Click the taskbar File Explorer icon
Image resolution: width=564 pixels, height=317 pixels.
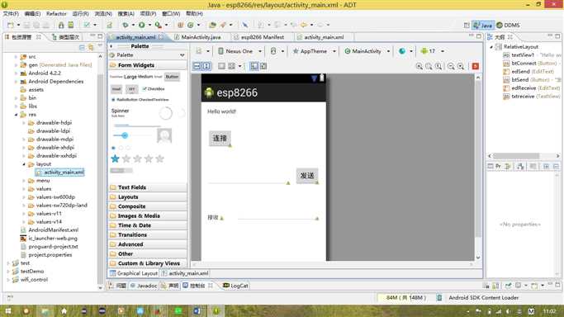coord(45,311)
